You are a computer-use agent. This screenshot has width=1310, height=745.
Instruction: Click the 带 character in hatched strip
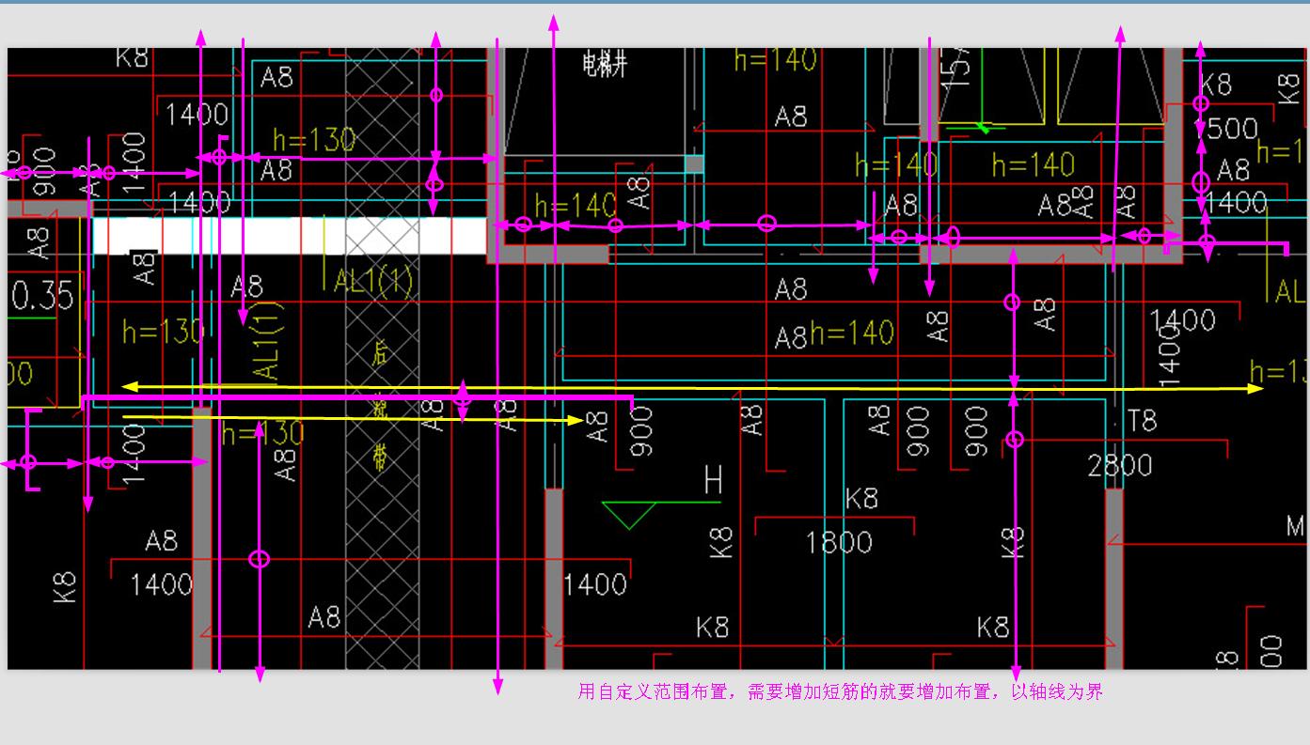coord(380,458)
